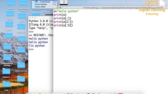Open the sachin doc folder
This screenshot has width=168, height=94.
[21, 27]
